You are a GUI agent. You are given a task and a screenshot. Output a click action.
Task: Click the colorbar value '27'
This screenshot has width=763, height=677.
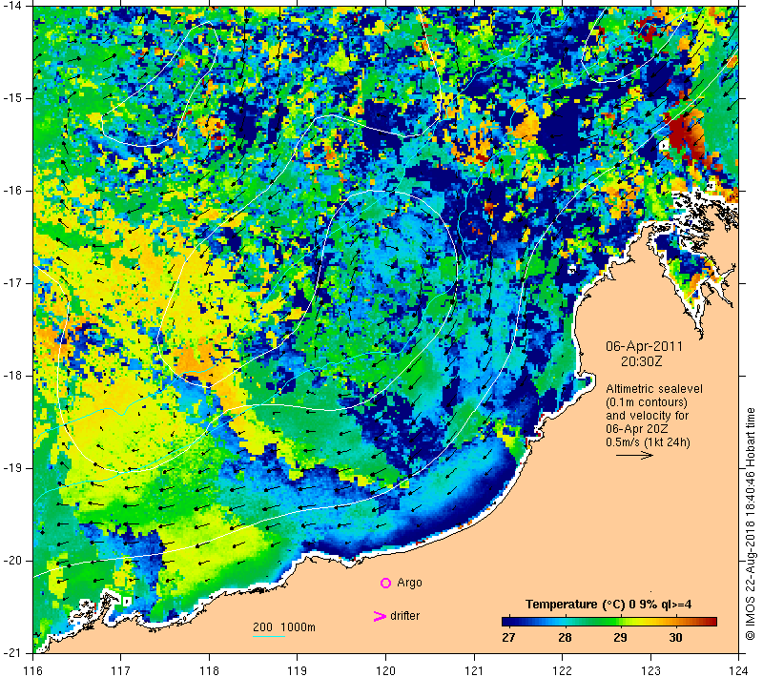click(x=508, y=638)
